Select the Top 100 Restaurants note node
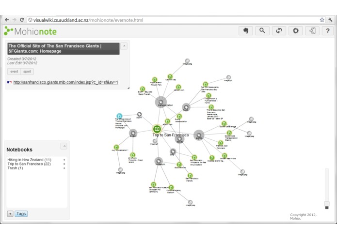 (x=206, y=84)
